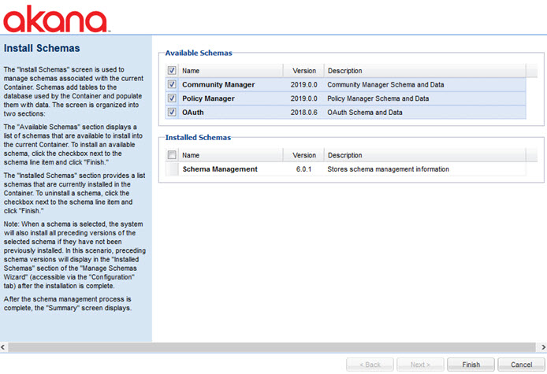The height and width of the screenshot is (374, 547).
Task: Click the horizontal scrollbar left arrow
Action: click(x=3, y=347)
